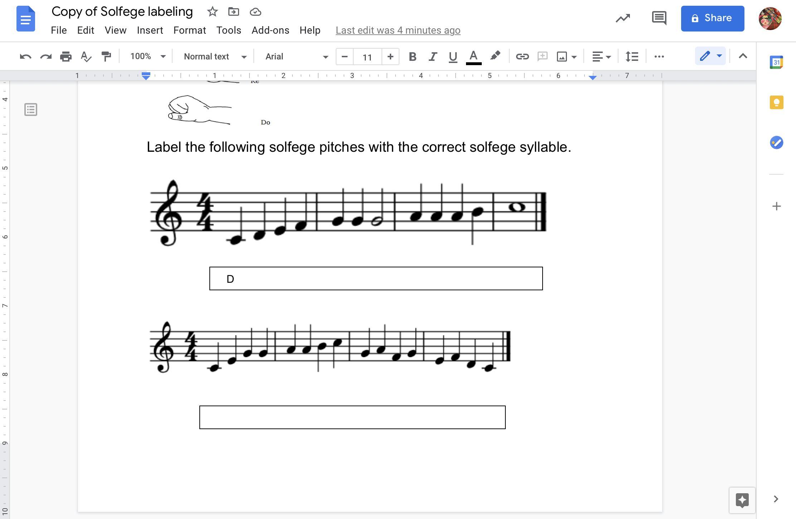Open the text color picker
Viewport: 796px width, 519px height.
click(473, 57)
